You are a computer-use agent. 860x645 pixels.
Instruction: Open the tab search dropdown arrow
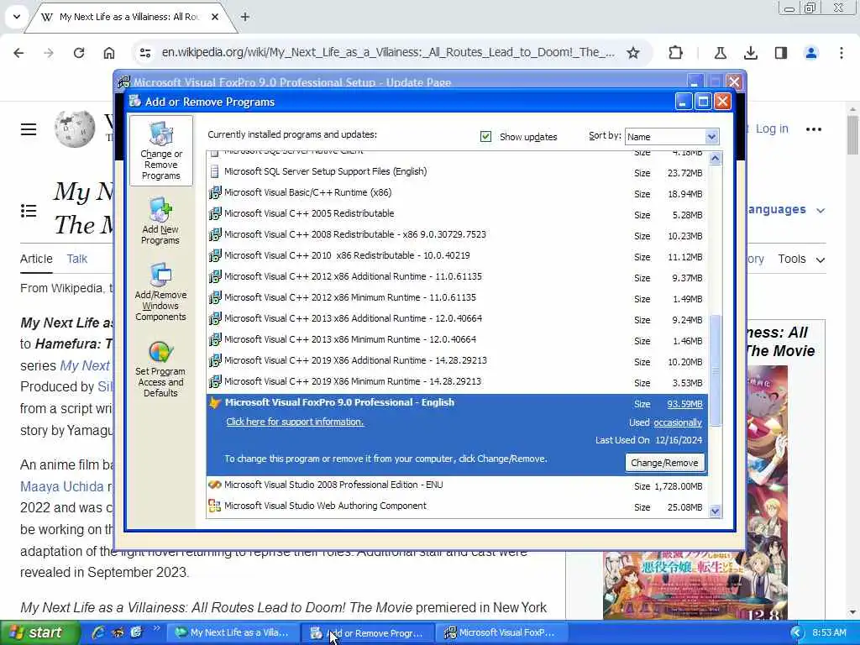click(x=17, y=17)
